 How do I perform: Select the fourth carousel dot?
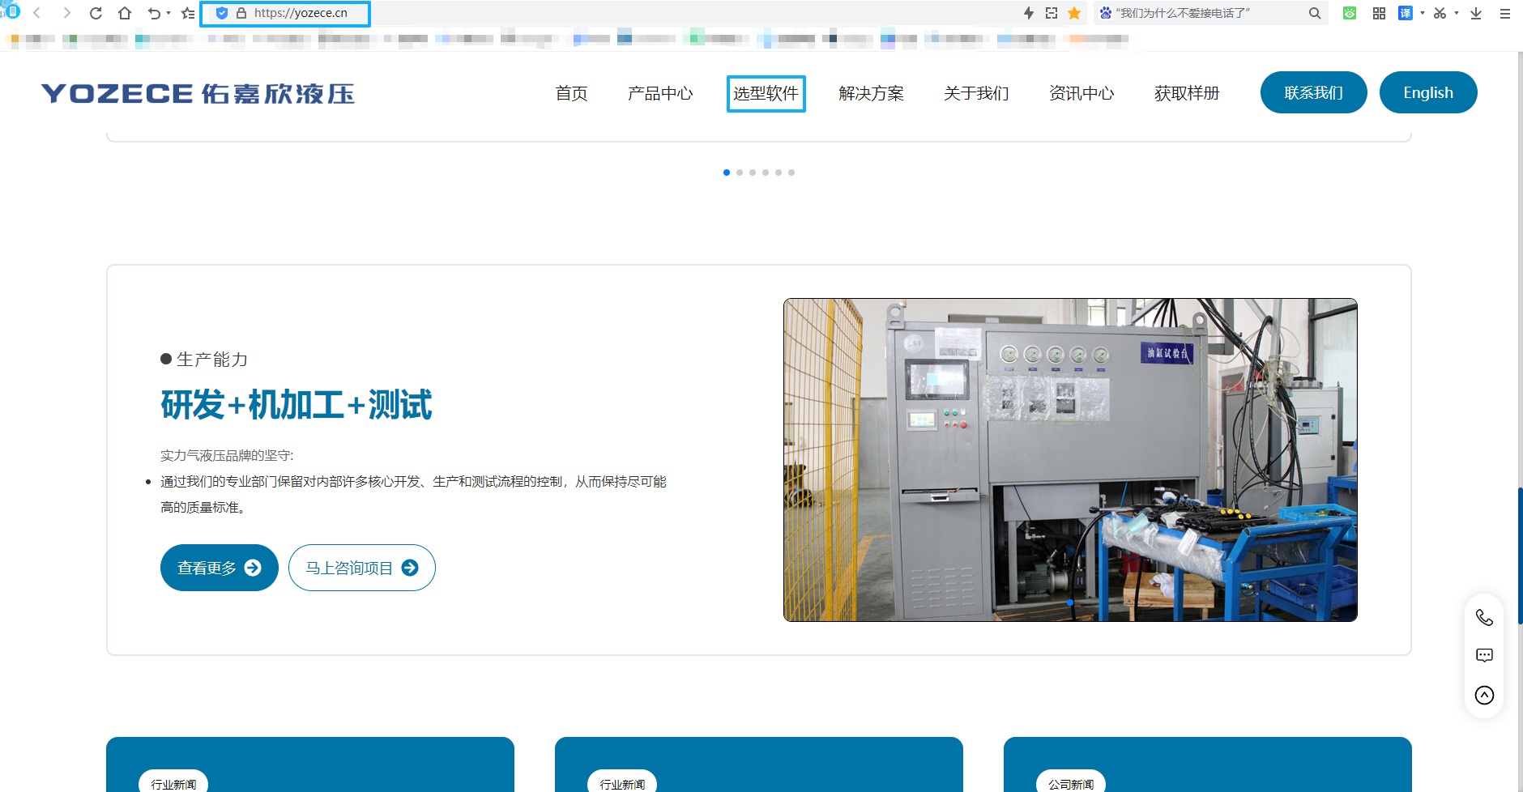coord(766,172)
